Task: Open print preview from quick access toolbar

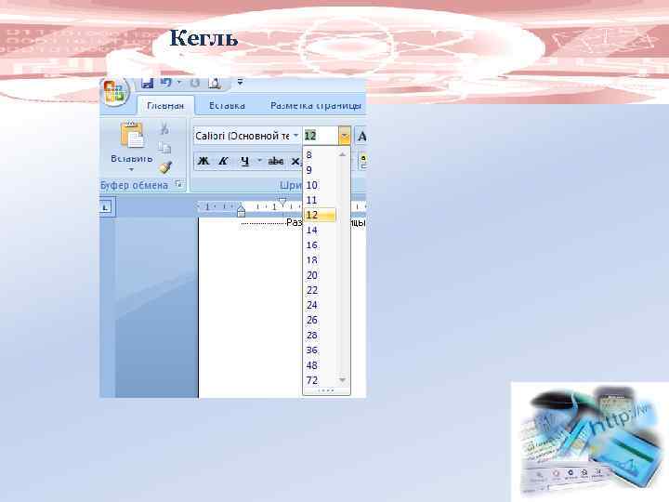Action: 215,83
